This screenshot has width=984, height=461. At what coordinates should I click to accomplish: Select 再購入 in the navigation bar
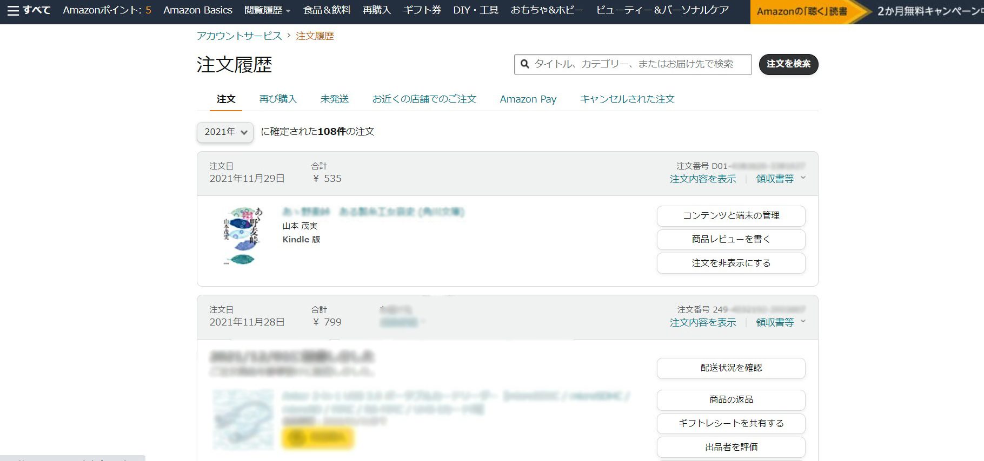[376, 10]
